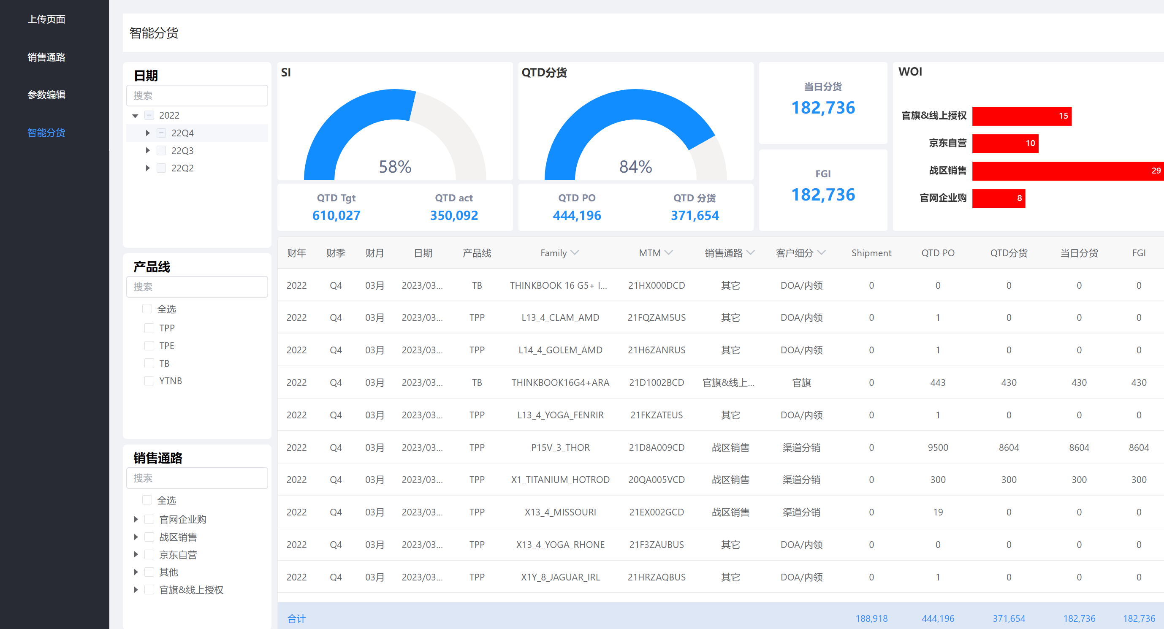Screen dimensions: 1164x629
Task: Select the THINKBOOK 16 G5+ table row
Action: (x=720, y=285)
